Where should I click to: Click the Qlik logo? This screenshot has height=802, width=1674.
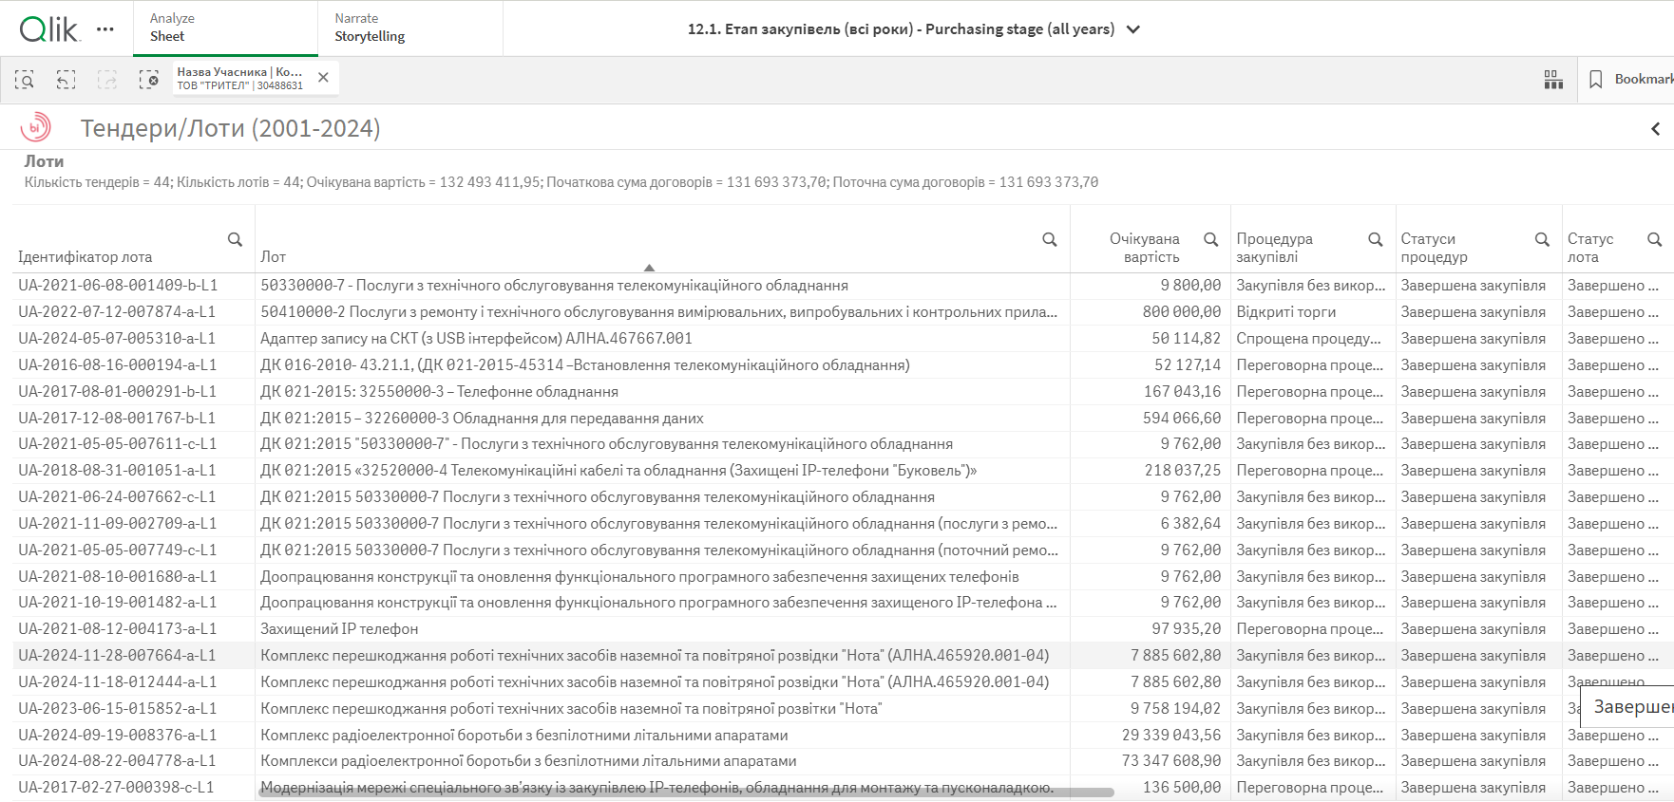pyautogui.click(x=49, y=29)
